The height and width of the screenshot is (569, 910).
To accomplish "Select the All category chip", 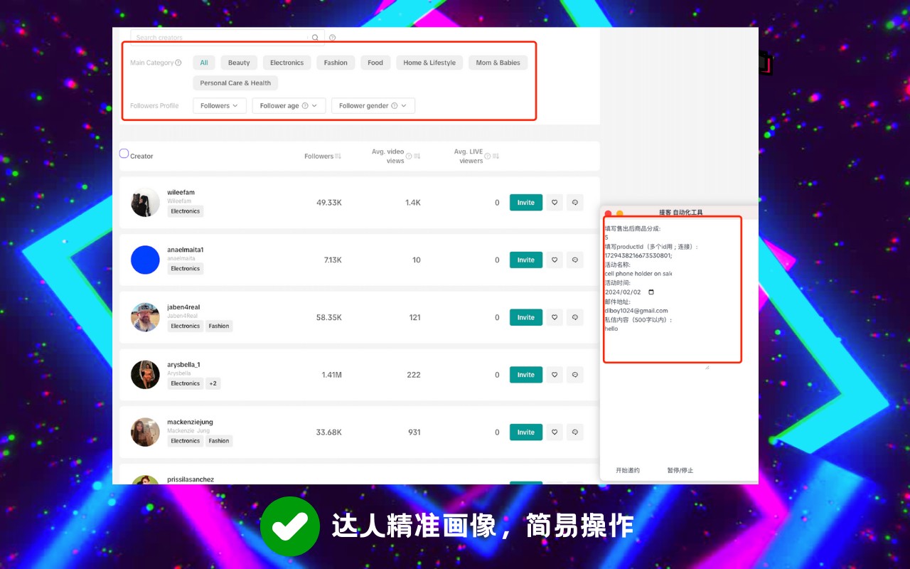I will pos(204,63).
